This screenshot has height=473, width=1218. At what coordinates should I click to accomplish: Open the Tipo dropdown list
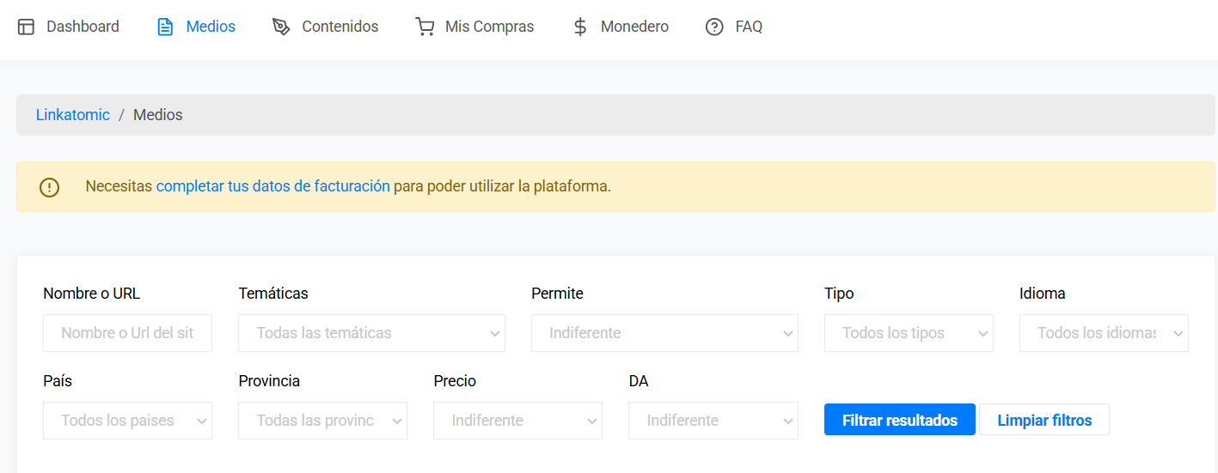click(x=909, y=333)
